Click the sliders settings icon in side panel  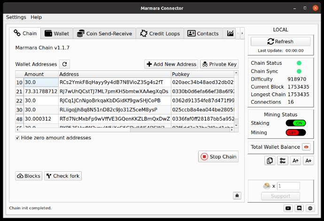tap(282, 161)
